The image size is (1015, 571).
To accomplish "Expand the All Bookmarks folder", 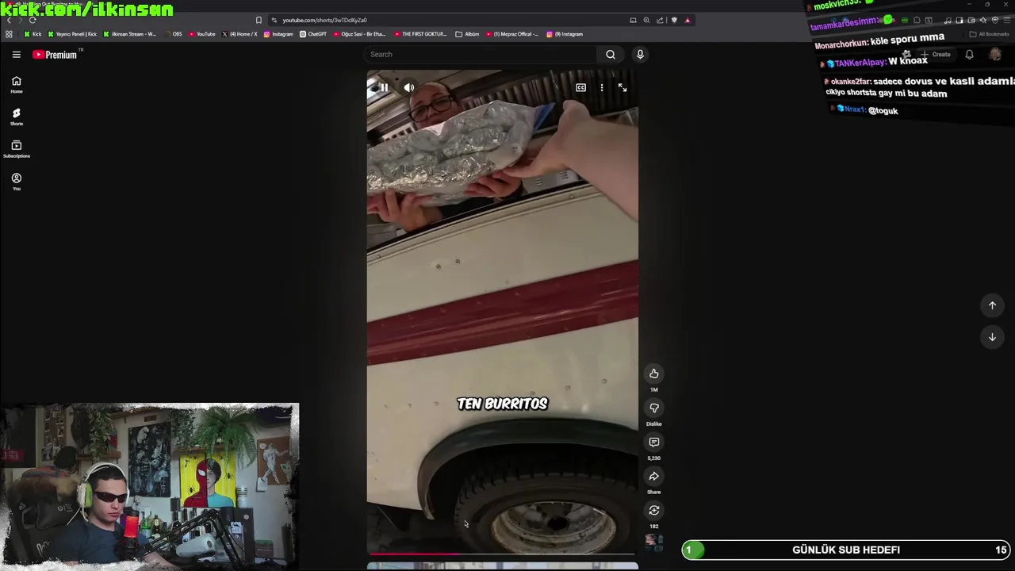I will point(990,34).
